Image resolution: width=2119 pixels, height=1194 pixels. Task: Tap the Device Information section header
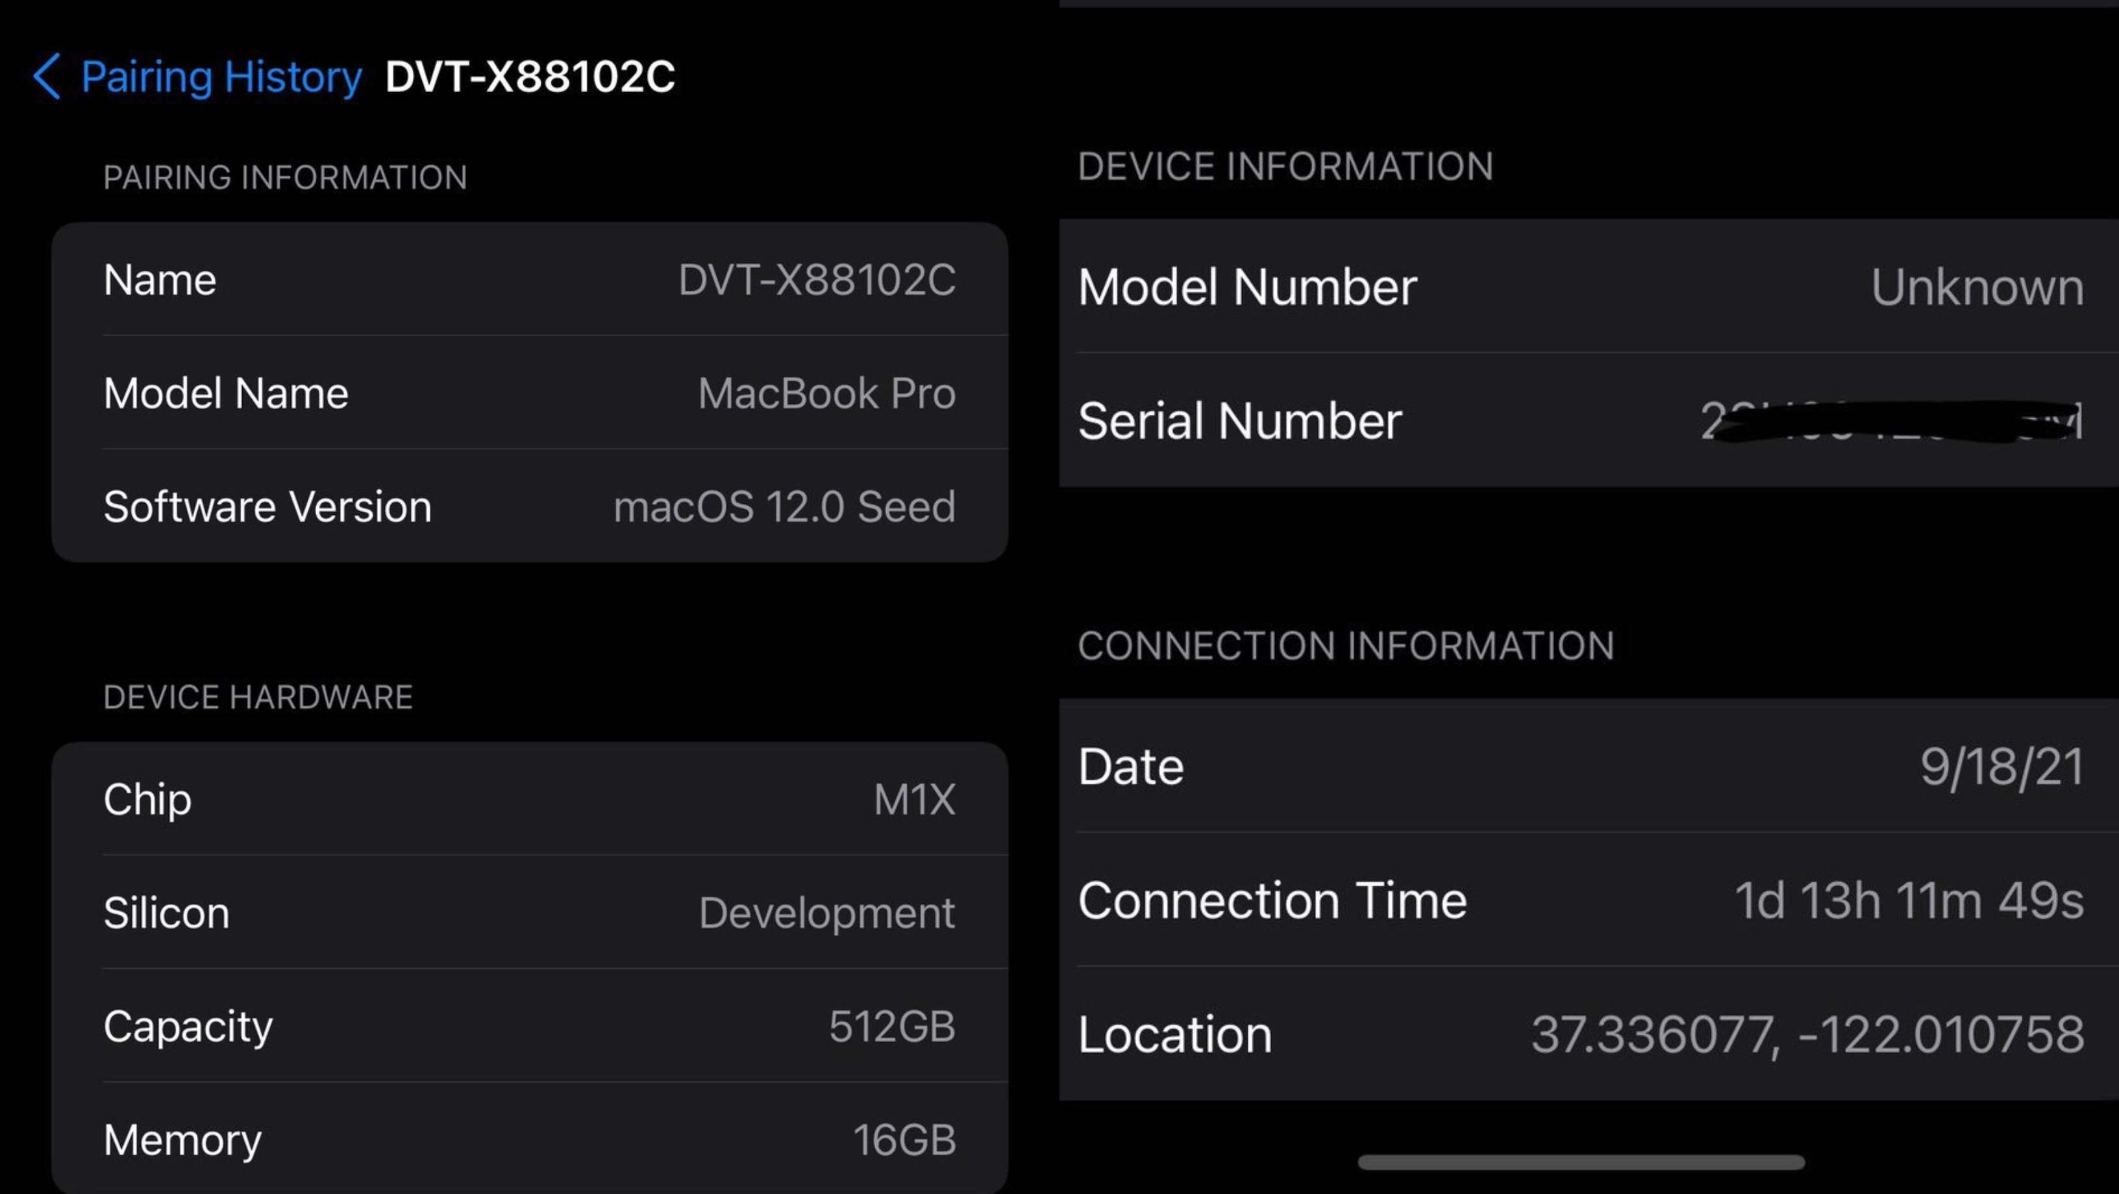point(1285,167)
